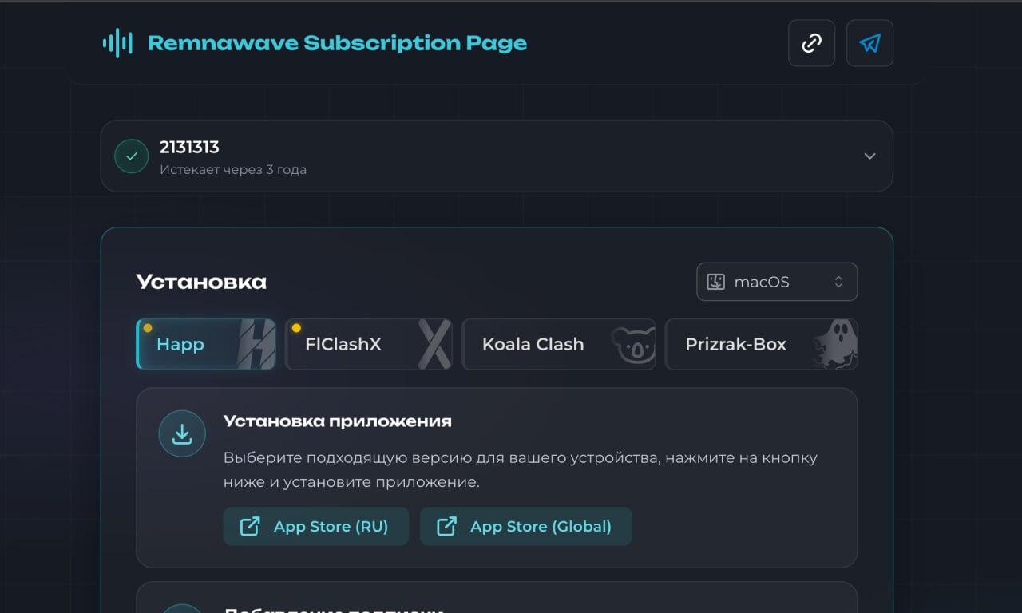Click the ghost icon on Prizrak-Box
Viewport: 1022px width, 613px height.
(x=834, y=344)
